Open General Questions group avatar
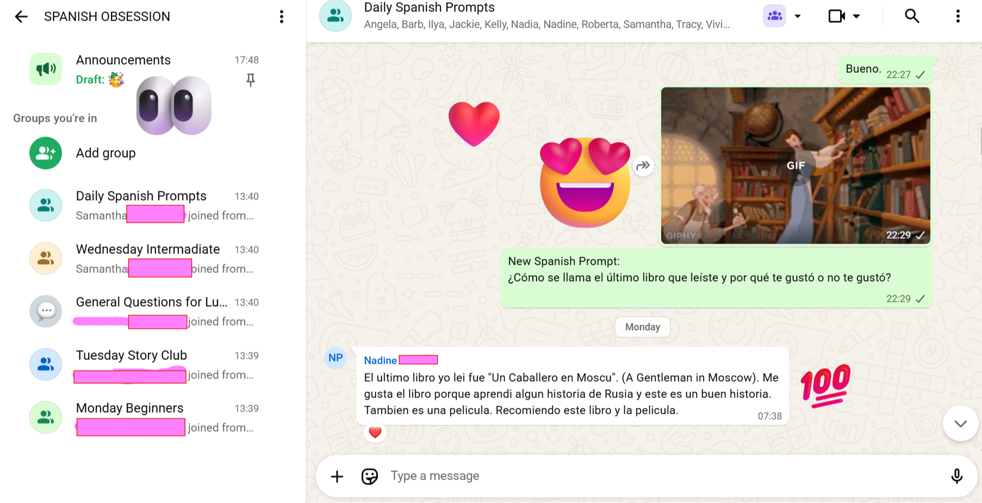The width and height of the screenshot is (982, 503). coord(46,311)
